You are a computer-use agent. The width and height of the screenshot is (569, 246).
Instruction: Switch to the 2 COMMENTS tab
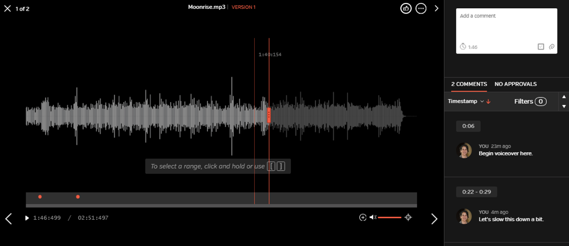(469, 84)
